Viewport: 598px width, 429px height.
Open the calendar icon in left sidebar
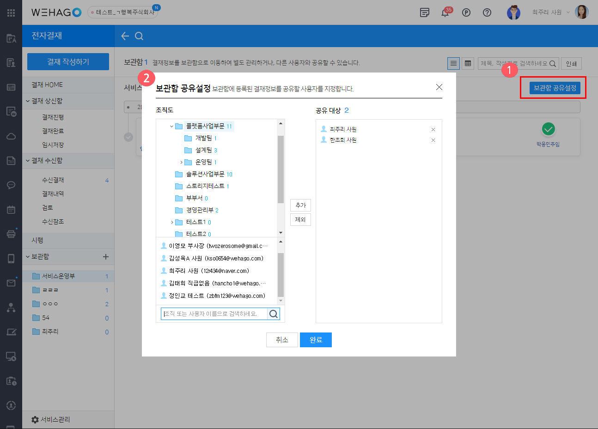click(11, 210)
